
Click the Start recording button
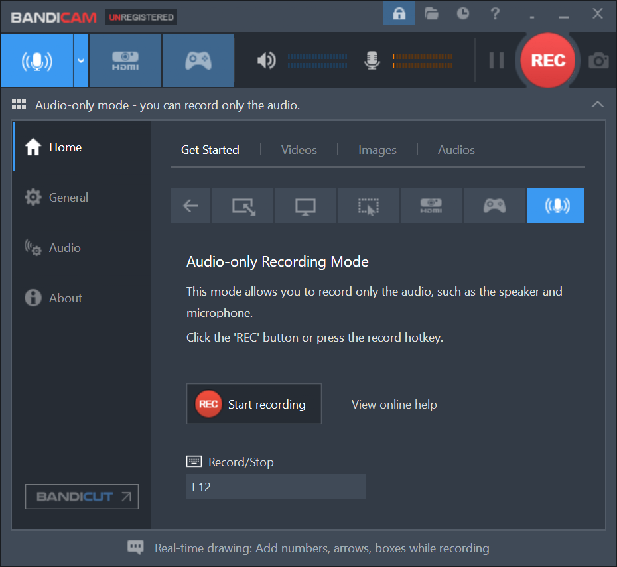[x=254, y=404]
